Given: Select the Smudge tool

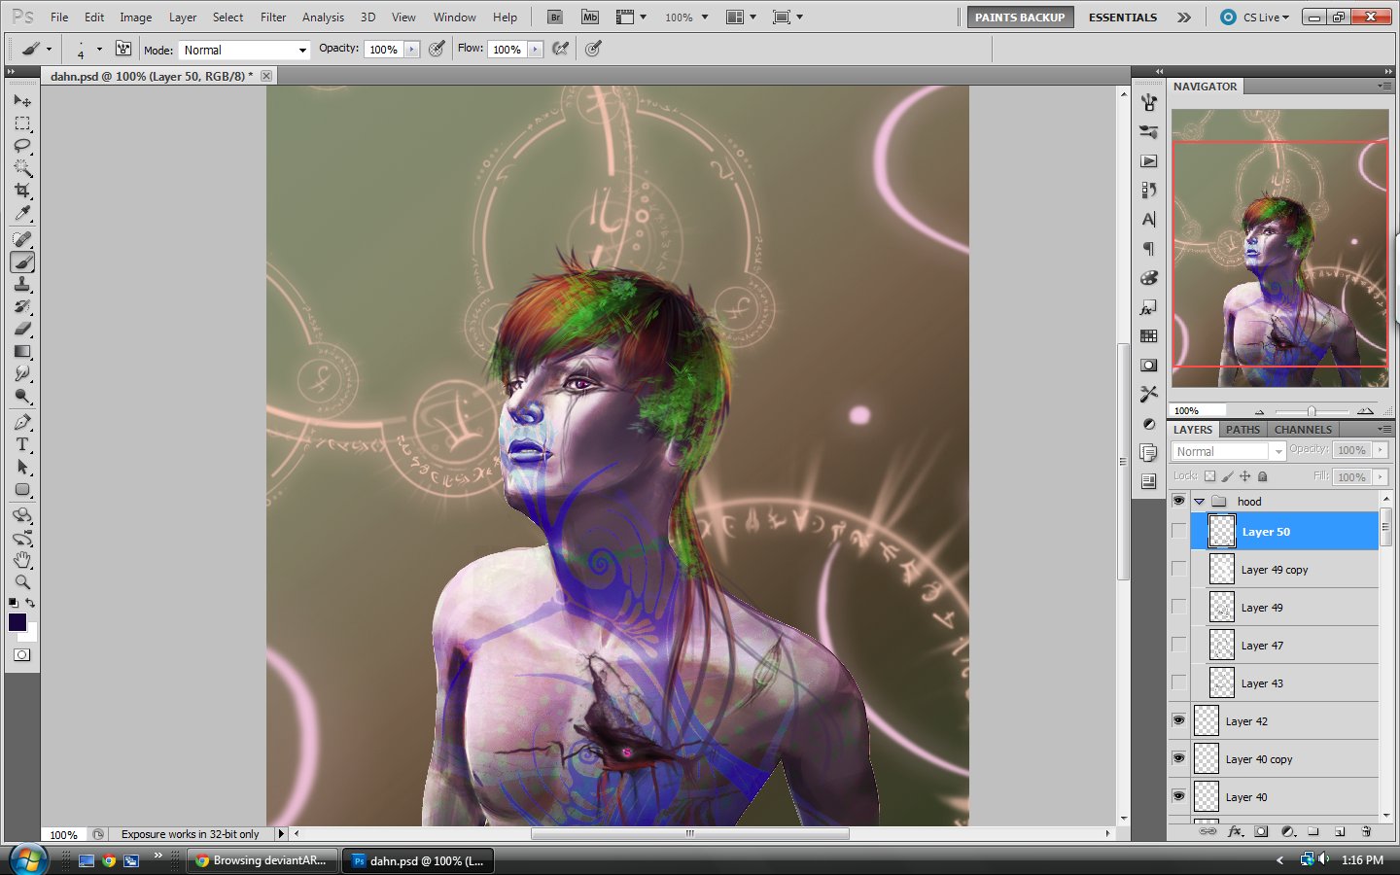Looking at the screenshot, I should coord(22,373).
